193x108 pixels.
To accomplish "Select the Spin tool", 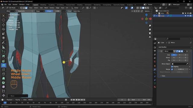I will tap(3, 82).
